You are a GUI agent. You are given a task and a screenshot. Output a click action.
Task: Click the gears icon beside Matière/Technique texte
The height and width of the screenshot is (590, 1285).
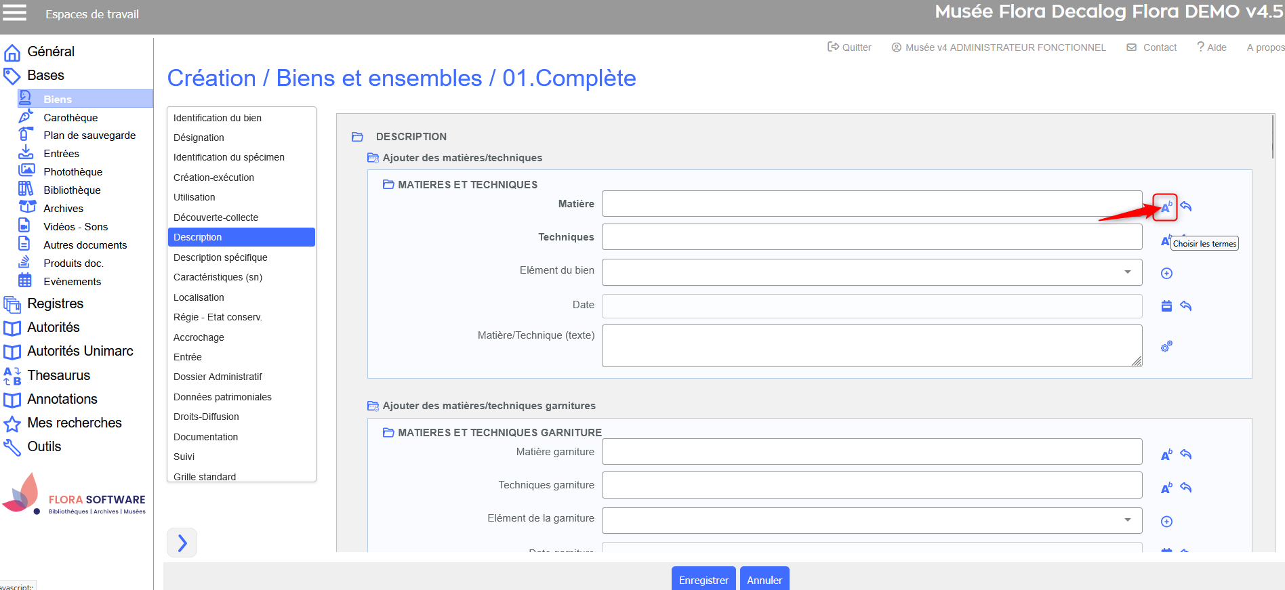pyautogui.click(x=1166, y=347)
